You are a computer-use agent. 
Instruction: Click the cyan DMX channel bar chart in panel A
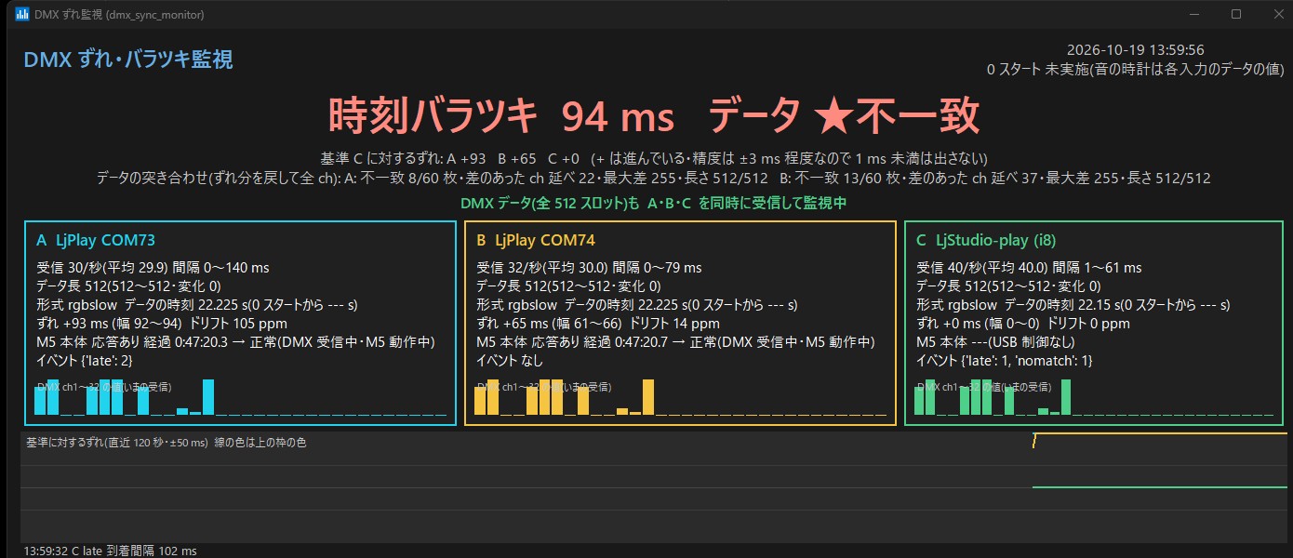point(240,397)
